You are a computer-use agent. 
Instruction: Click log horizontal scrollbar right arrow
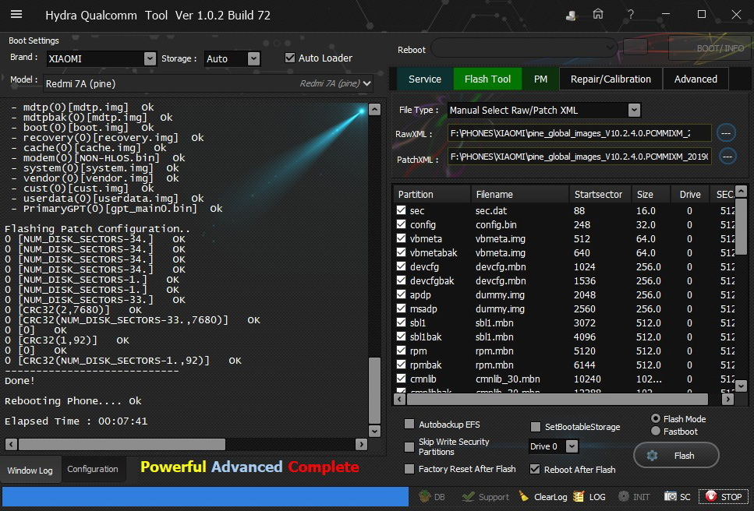tap(361, 444)
